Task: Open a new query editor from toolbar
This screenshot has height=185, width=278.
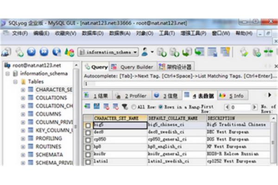Action: pos(19,52)
